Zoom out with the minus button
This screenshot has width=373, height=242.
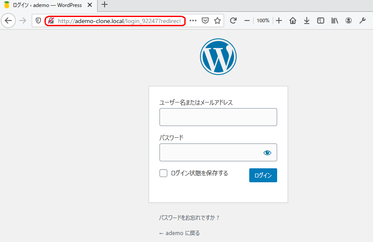247,20
